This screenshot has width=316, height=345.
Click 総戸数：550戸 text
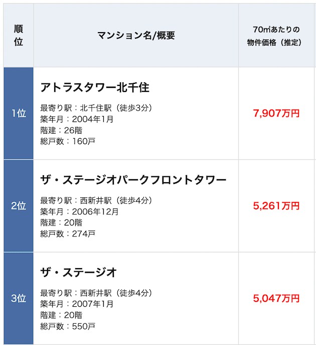point(68,326)
